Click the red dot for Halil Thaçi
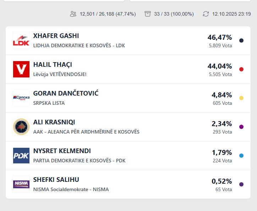 click(x=241, y=69)
